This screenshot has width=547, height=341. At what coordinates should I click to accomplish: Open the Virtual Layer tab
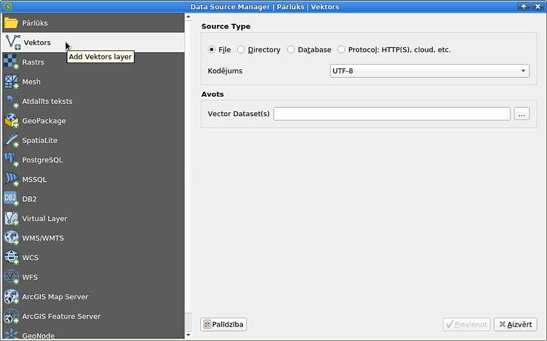tap(93, 218)
